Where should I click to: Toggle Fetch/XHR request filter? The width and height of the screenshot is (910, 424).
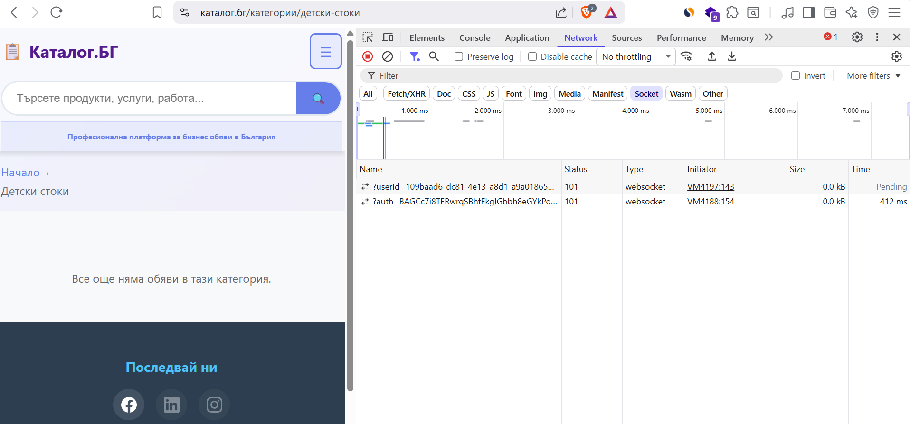click(x=407, y=94)
